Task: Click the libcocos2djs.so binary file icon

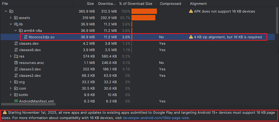Action: [26, 37]
